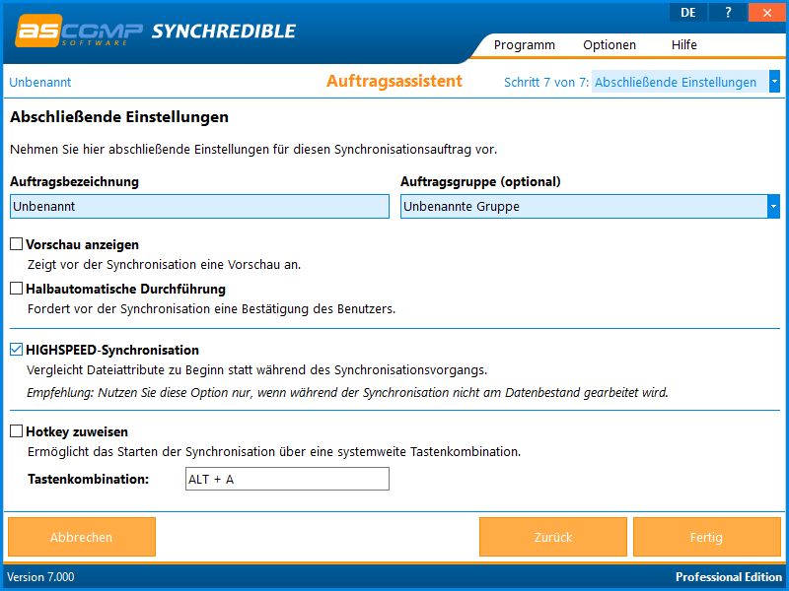Disable the HIGHSPEED-Synchronisation checkbox

17,350
